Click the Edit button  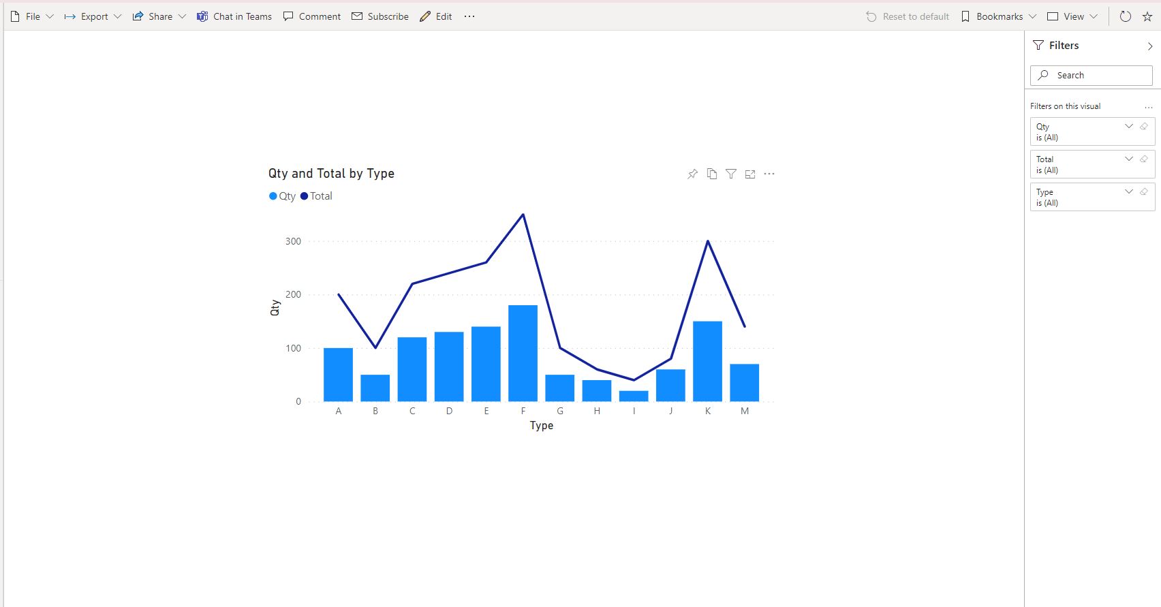[x=436, y=16]
